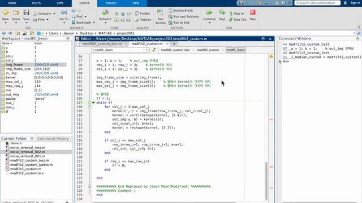The width and height of the screenshot is (362, 203).
Task: Select the img_frame workspace variable
Action: [x=33, y=65]
